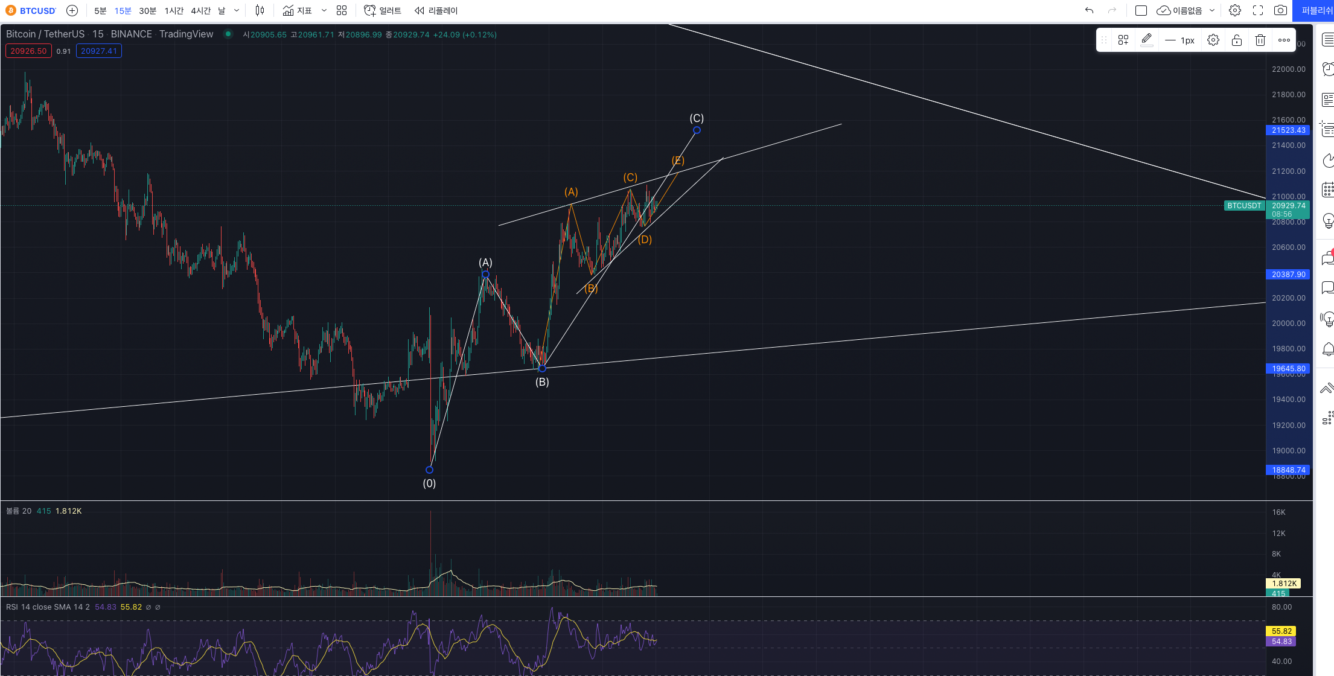
Task: Open the chart layout setup square icon
Action: 1141,10
